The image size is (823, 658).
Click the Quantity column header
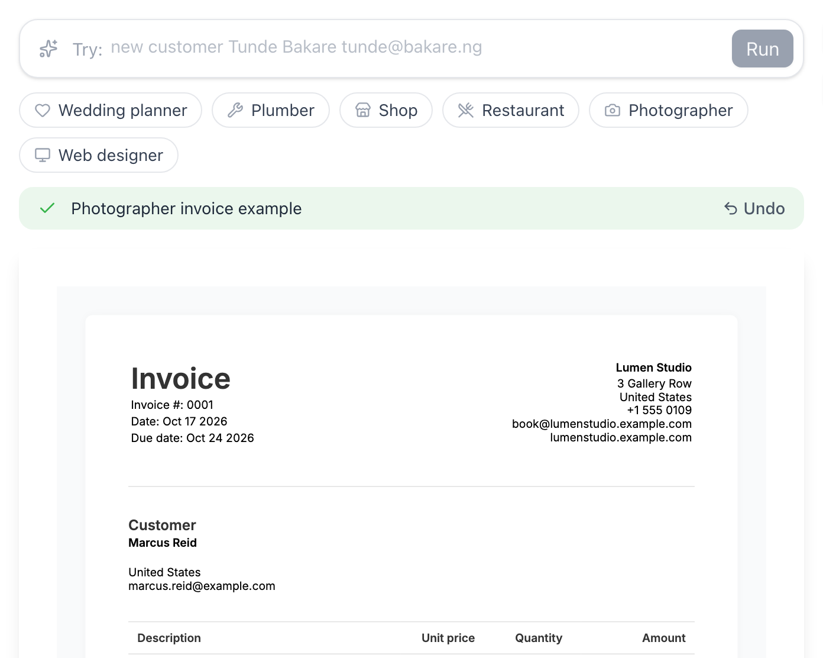[539, 638]
